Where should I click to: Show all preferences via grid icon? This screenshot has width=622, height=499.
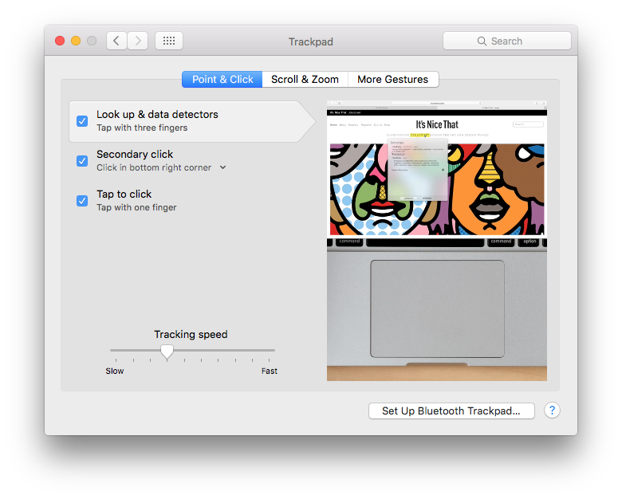[x=169, y=41]
